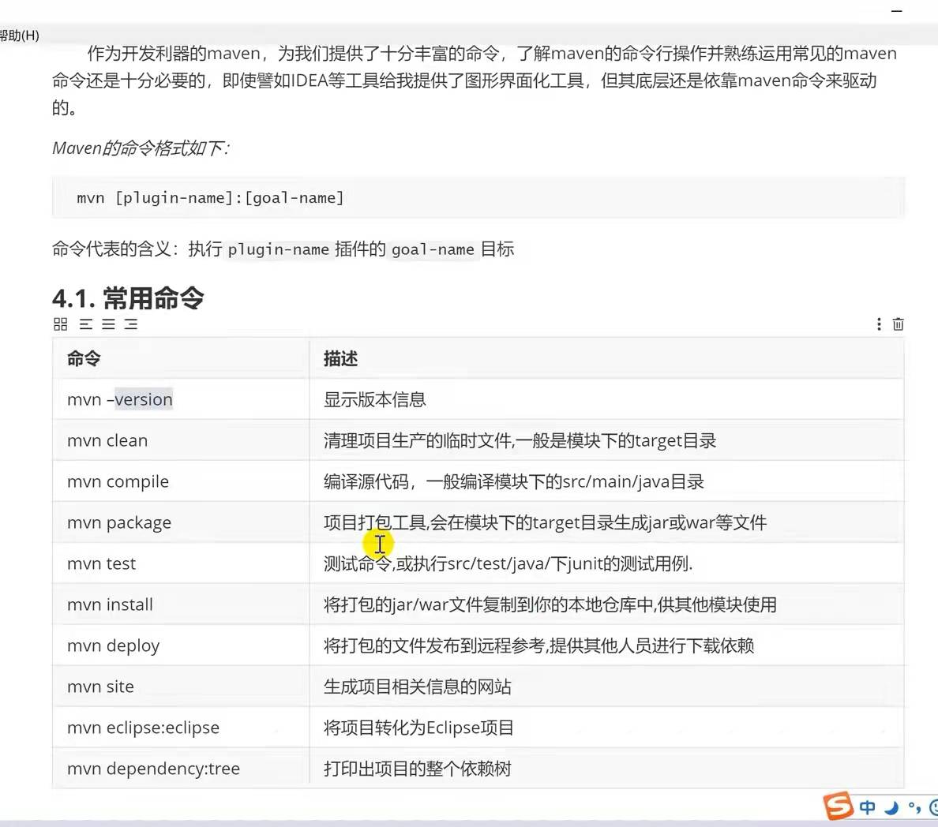Click inline code goal-name in explanation line
This screenshot has height=827, width=938.
click(433, 249)
